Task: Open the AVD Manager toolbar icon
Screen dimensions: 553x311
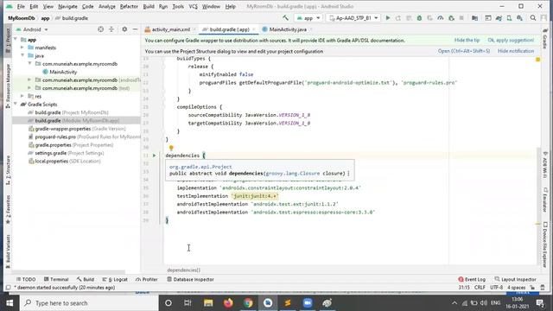Action: click(509, 18)
